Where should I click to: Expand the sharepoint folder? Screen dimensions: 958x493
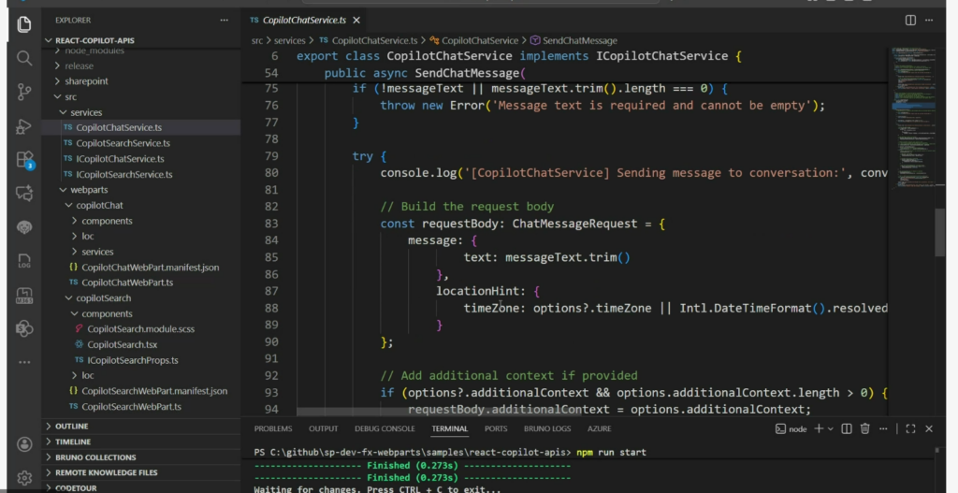point(86,81)
